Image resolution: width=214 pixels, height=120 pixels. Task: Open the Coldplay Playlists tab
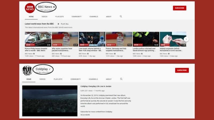(x=58, y=79)
